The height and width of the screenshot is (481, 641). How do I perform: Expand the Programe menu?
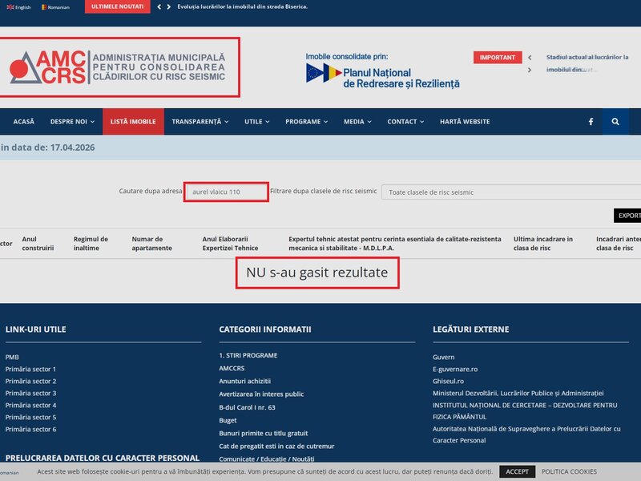[x=306, y=122]
